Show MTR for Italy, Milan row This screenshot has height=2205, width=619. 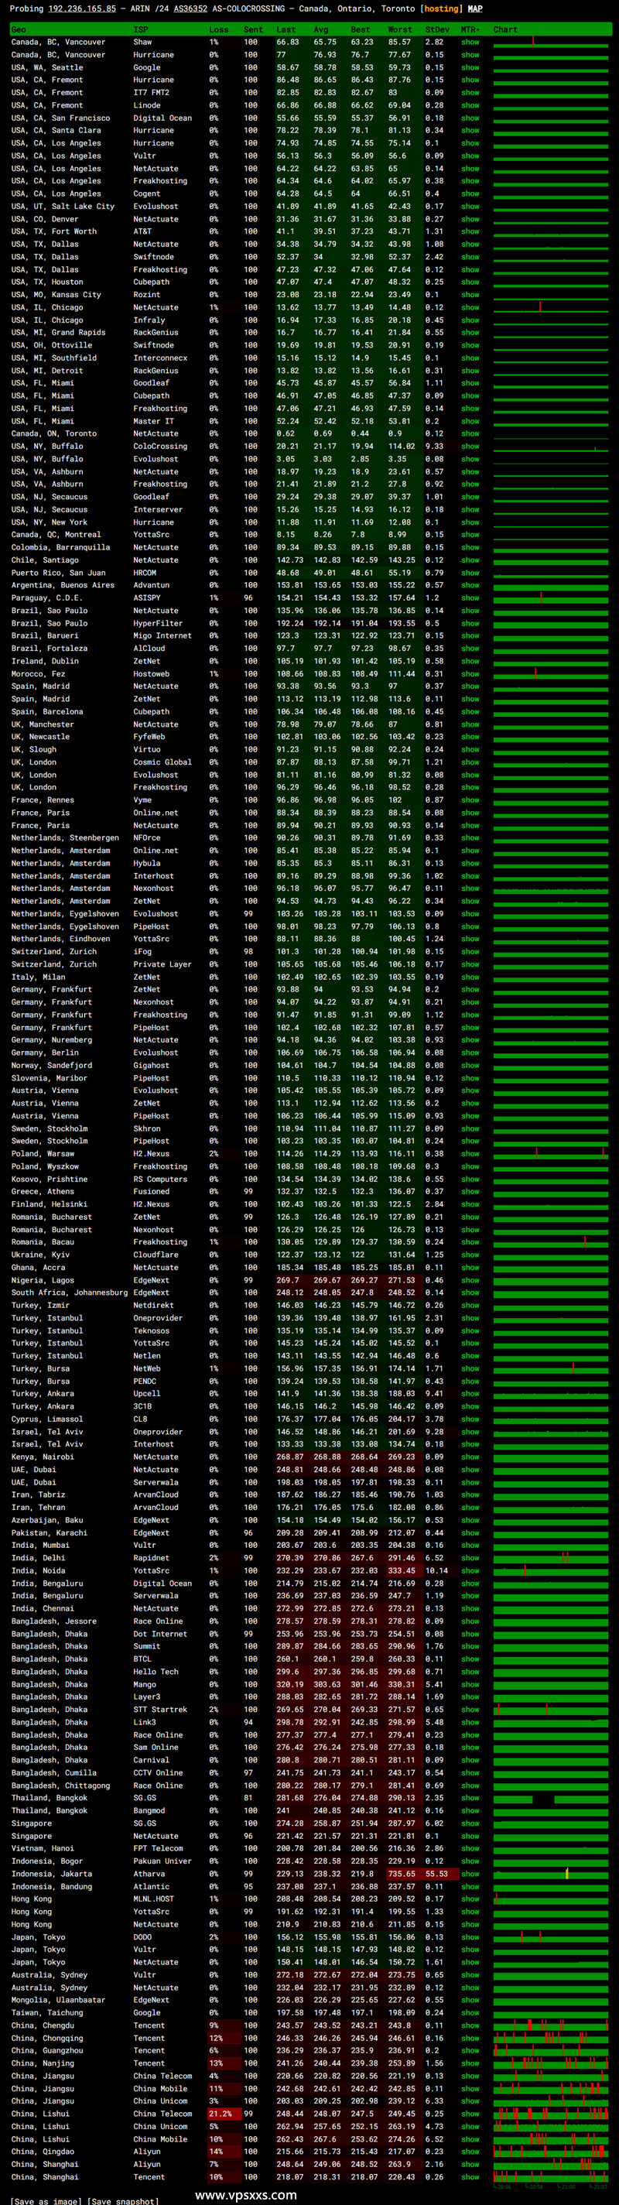point(470,977)
